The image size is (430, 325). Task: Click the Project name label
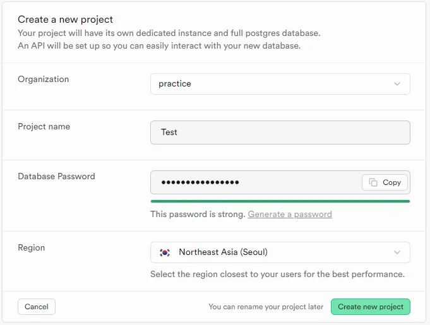pos(44,127)
